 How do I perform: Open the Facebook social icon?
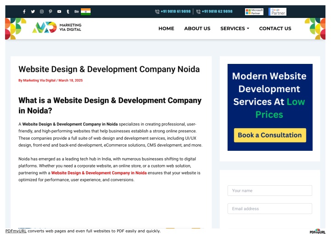tap(24, 11)
